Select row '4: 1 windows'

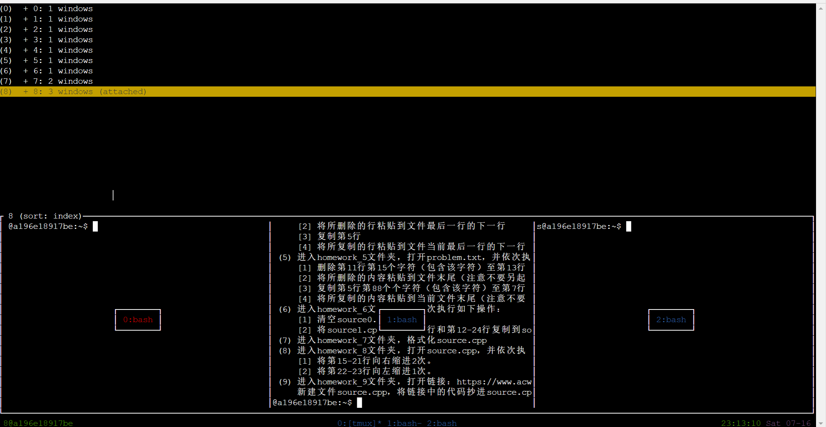pos(408,50)
